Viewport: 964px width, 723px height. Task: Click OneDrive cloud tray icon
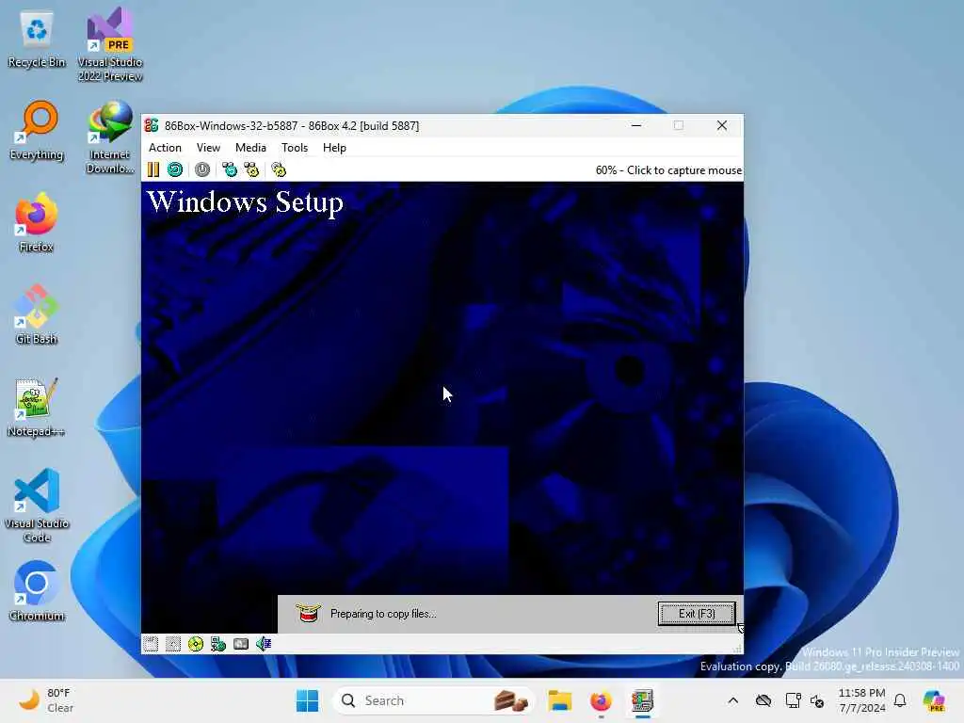point(763,700)
